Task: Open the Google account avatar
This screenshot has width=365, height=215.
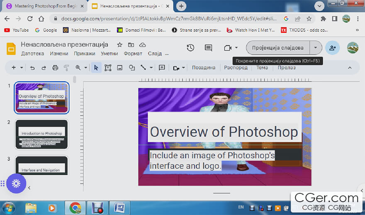Action: click(x=353, y=48)
